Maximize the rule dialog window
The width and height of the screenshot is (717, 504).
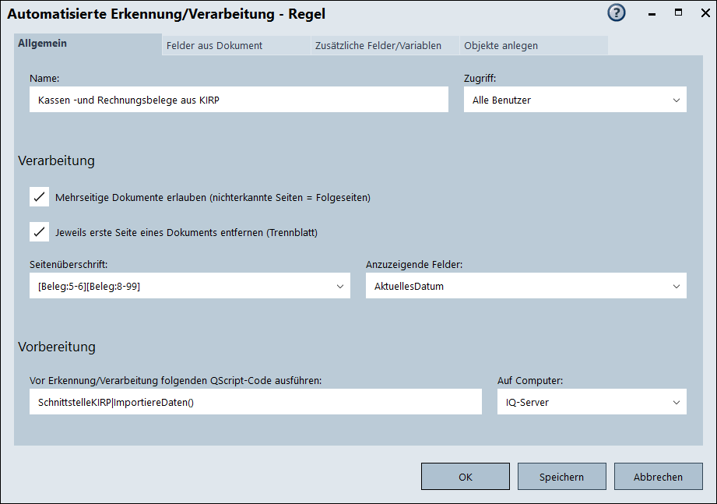[678, 12]
